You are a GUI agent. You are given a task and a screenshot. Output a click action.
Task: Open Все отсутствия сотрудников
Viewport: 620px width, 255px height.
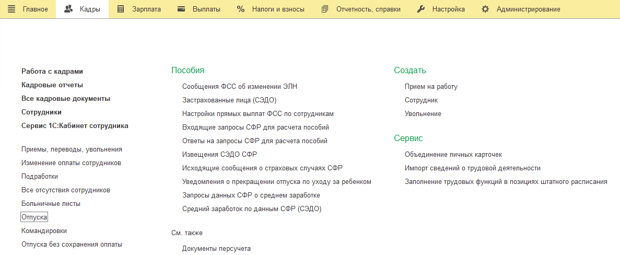66,190
